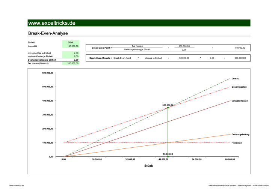This screenshot has width=278, height=196.
Task: Select the Break-Even-Analyse title
Action: pos(48,33)
